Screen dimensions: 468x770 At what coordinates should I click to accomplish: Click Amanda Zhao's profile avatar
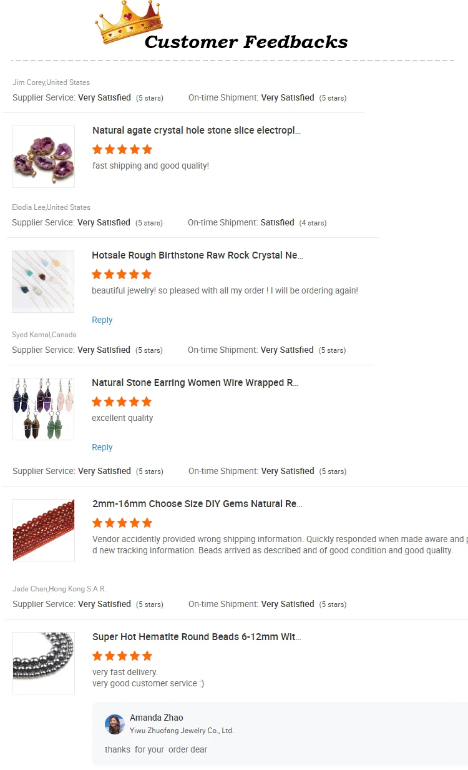coord(115,724)
